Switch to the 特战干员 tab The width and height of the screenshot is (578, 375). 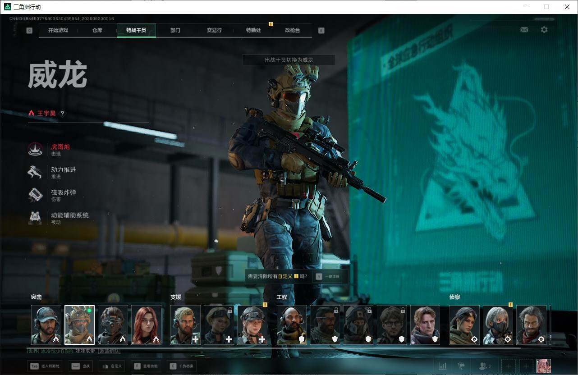[x=136, y=31]
